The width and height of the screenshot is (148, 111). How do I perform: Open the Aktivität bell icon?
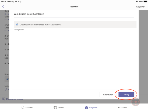23,108
